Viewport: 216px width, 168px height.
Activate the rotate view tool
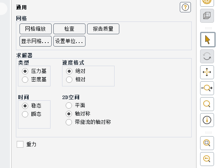pyautogui.click(x=207, y=57)
